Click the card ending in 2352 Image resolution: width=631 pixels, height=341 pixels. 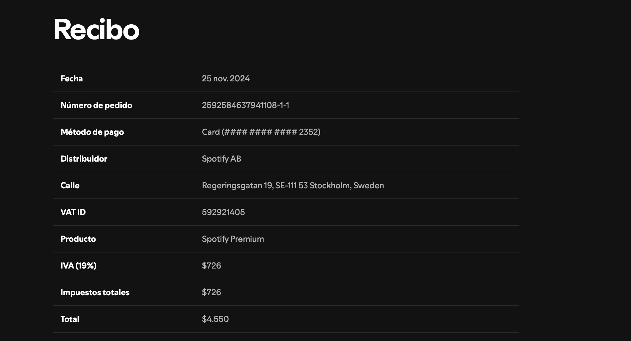click(x=261, y=132)
